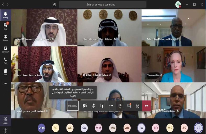Hang up using the red button
Image resolution: width=206 pixels, height=134 pixels.
[x=147, y=106]
